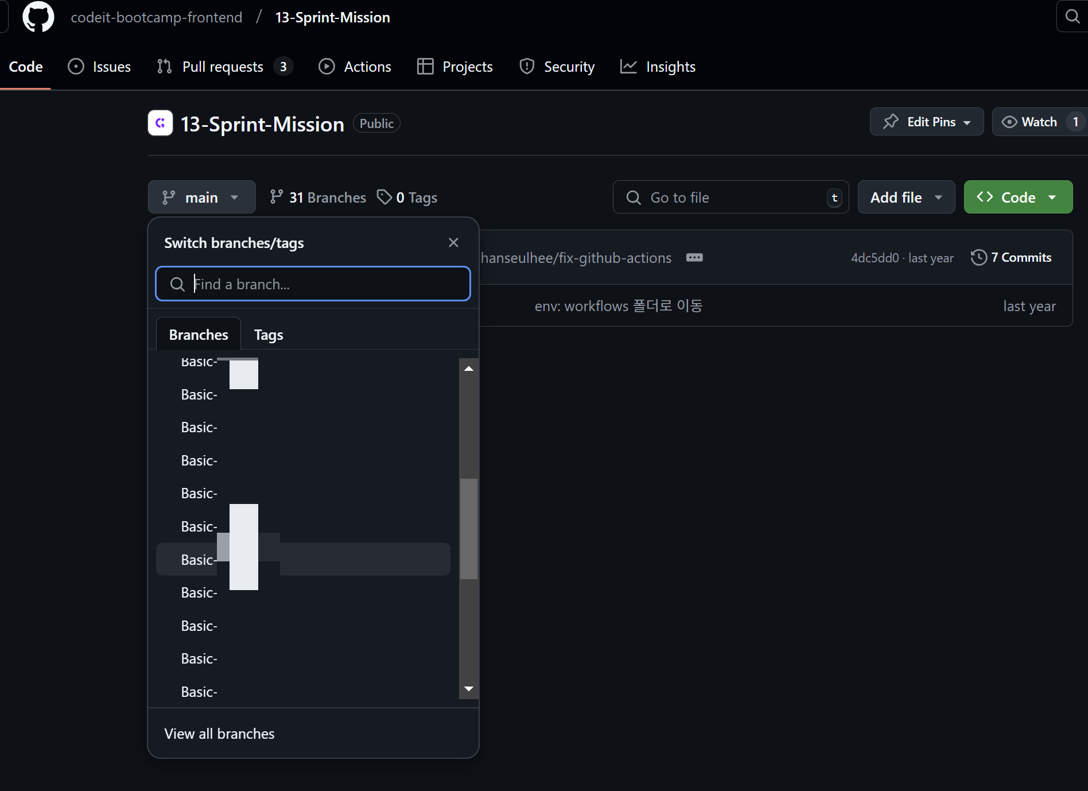1088x791 pixels.
Task: Open the Security tab
Action: tap(557, 67)
